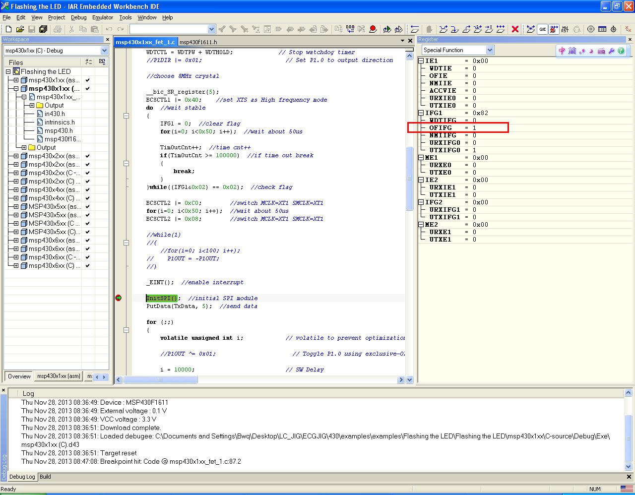Open the workspace configuration dropdown msp430x1xx (C) - Debug
Image resolution: width=635 pixels, height=495 pixels.
(104, 51)
